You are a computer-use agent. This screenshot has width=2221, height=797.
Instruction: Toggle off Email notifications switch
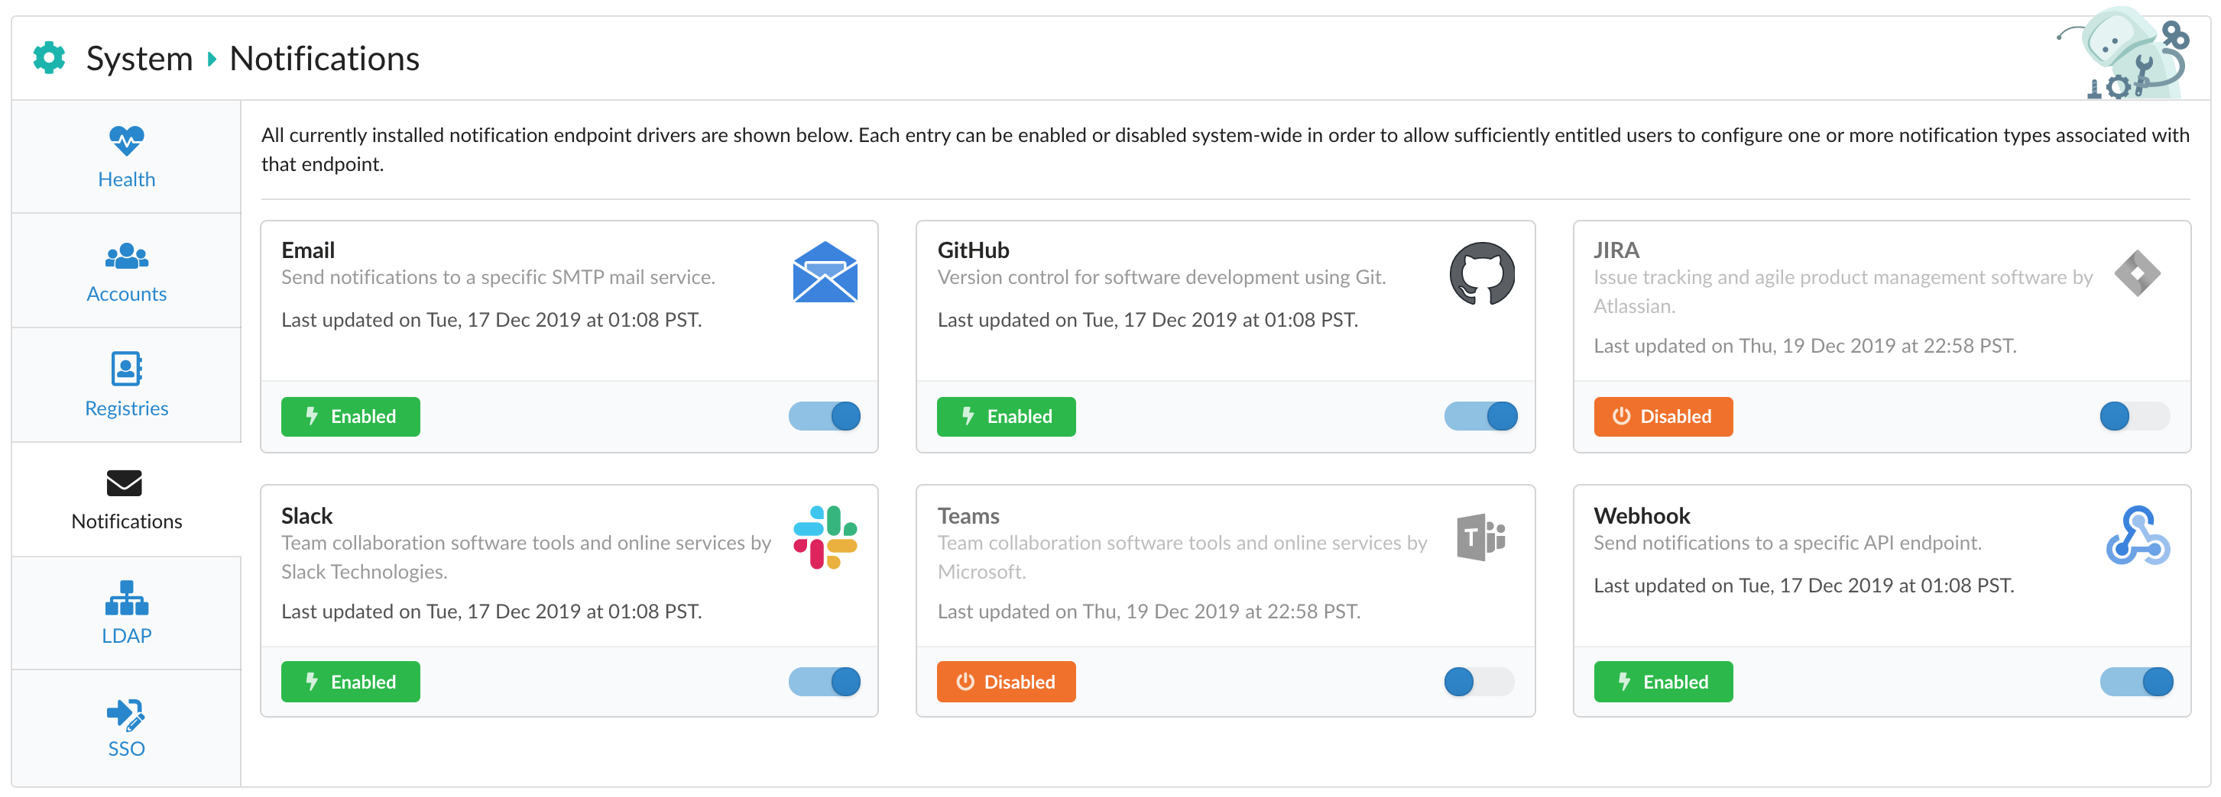(x=824, y=416)
